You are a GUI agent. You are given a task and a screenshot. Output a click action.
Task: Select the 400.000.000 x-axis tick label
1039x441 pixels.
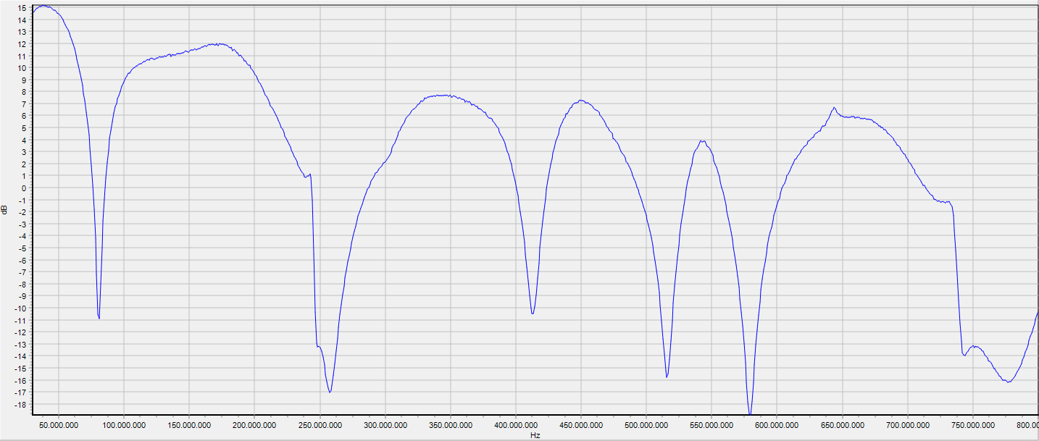(x=515, y=425)
